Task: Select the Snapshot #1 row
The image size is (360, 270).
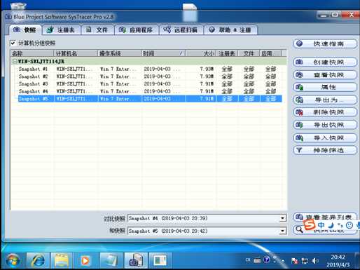Action: point(150,69)
